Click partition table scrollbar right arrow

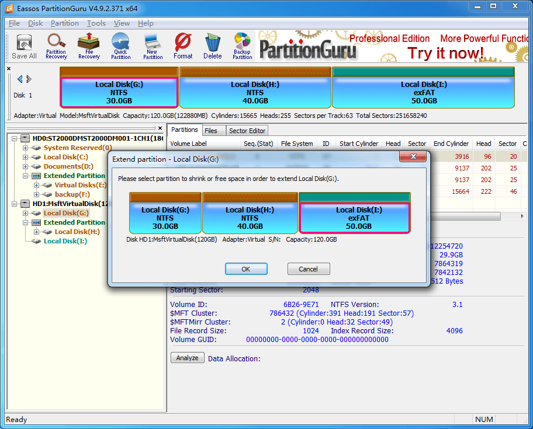click(522, 216)
